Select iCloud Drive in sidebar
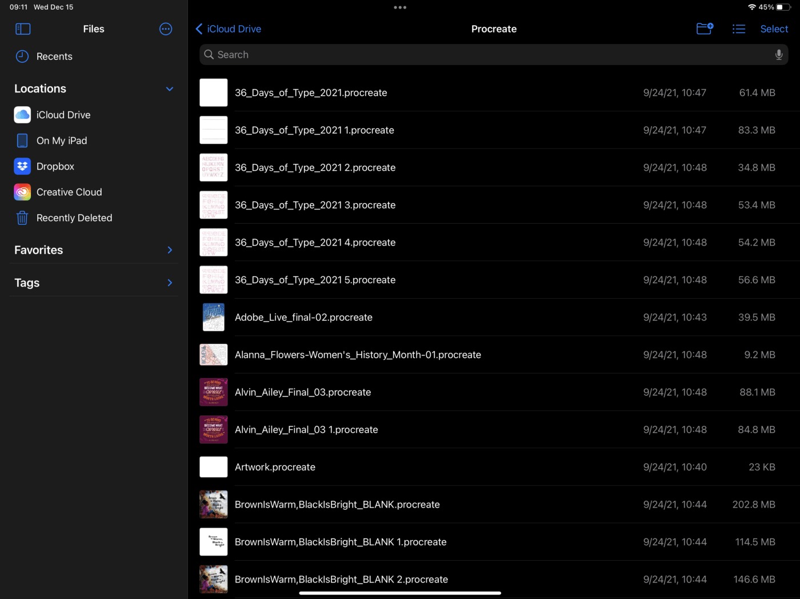800x599 pixels. (63, 115)
